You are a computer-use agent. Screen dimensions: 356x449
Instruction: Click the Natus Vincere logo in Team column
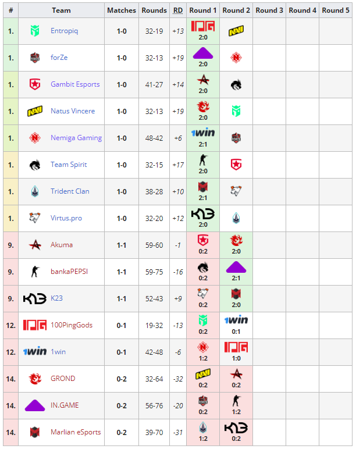pos(35,111)
